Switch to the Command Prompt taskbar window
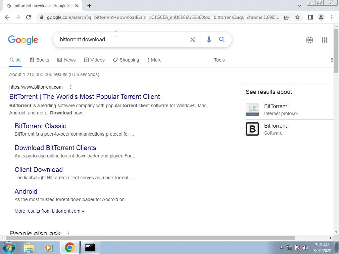Image resolution: width=339 pixels, height=254 pixels. coord(90,247)
